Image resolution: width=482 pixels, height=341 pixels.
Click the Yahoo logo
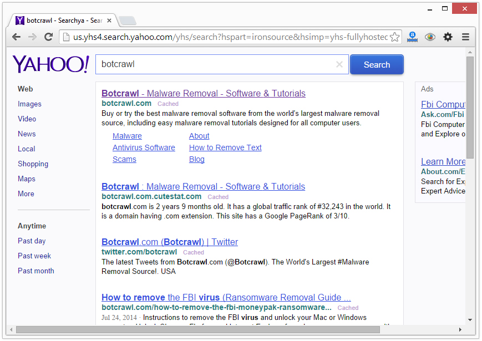(x=50, y=64)
